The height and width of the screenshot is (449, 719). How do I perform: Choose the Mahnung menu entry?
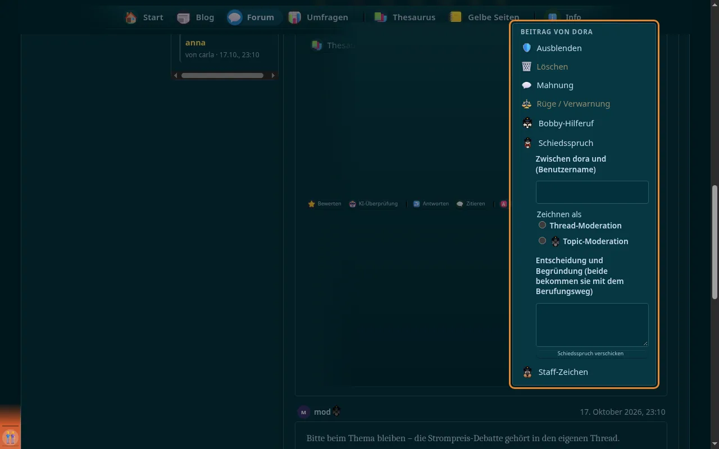[584, 85]
